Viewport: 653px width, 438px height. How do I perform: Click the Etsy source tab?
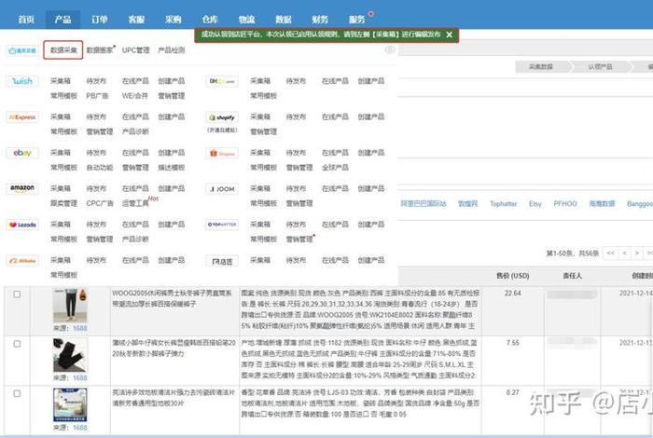[535, 204]
